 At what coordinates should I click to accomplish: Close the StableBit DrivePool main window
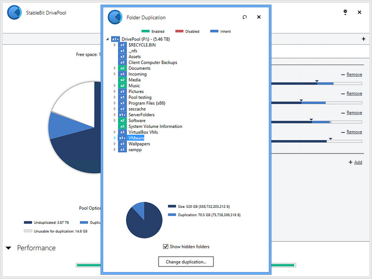pyautogui.click(x=359, y=12)
